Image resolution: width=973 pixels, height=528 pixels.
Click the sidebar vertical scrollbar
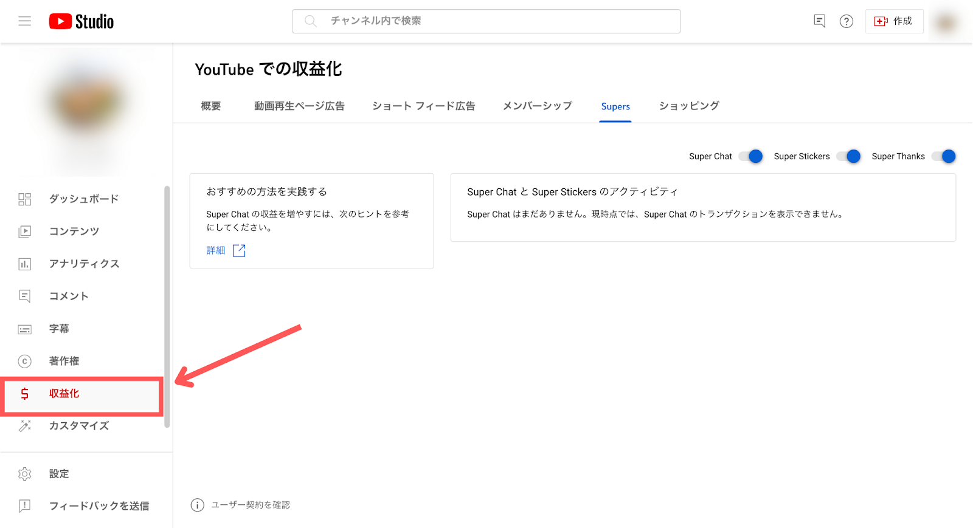click(x=167, y=307)
